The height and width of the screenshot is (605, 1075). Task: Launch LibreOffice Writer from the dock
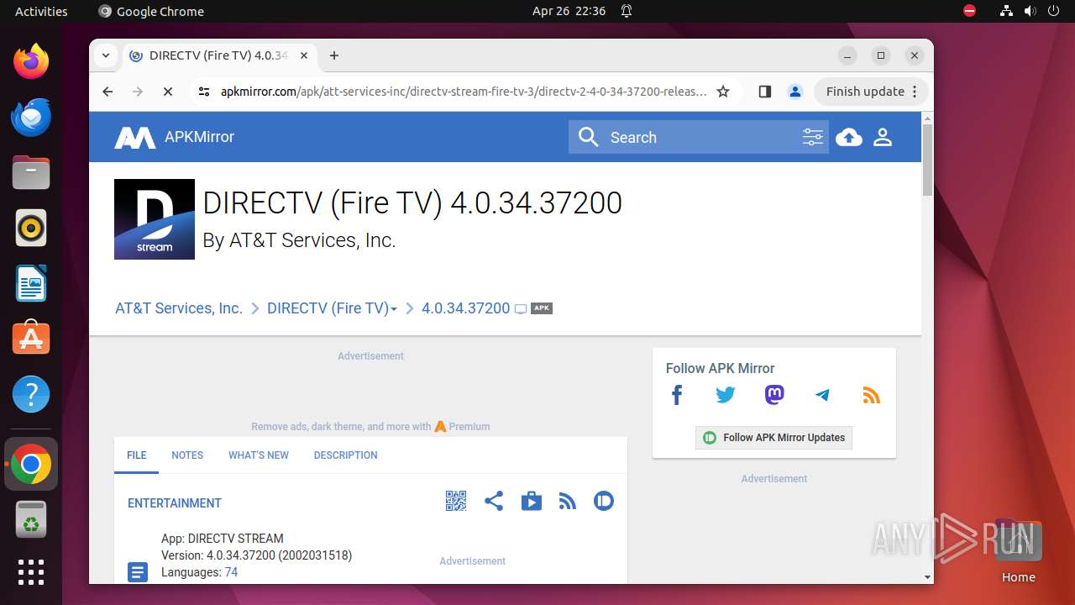[31, 283]
